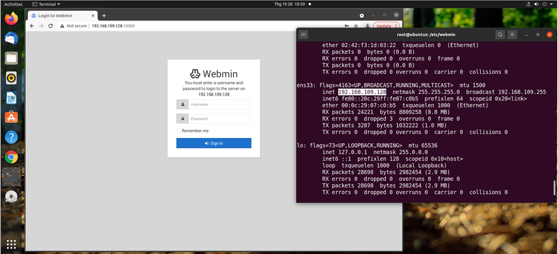Click the blue Sign in button
558x254 pixels.
tap(214, 143)
